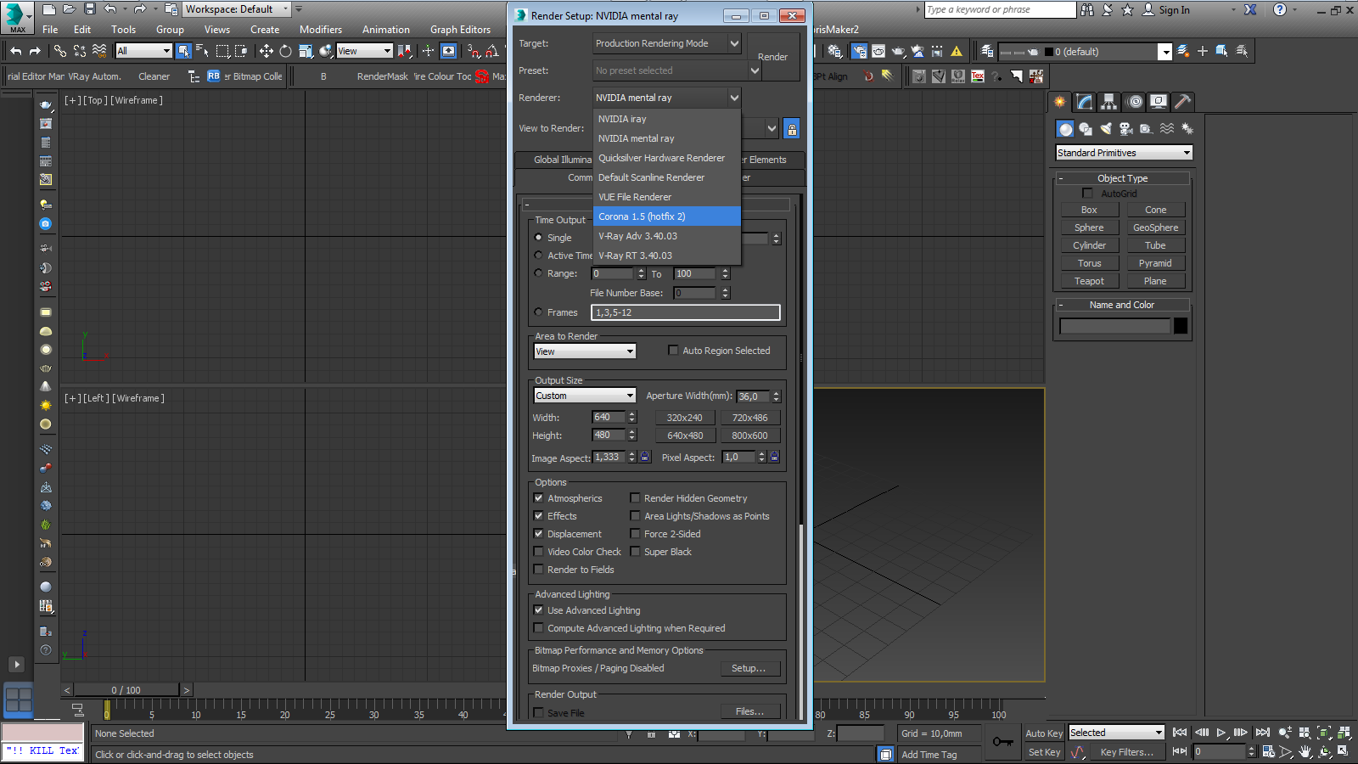The image size is (1358, 764).
Task: Click the Create New Layer plus icon
Action: click(x=1203, y=51)
